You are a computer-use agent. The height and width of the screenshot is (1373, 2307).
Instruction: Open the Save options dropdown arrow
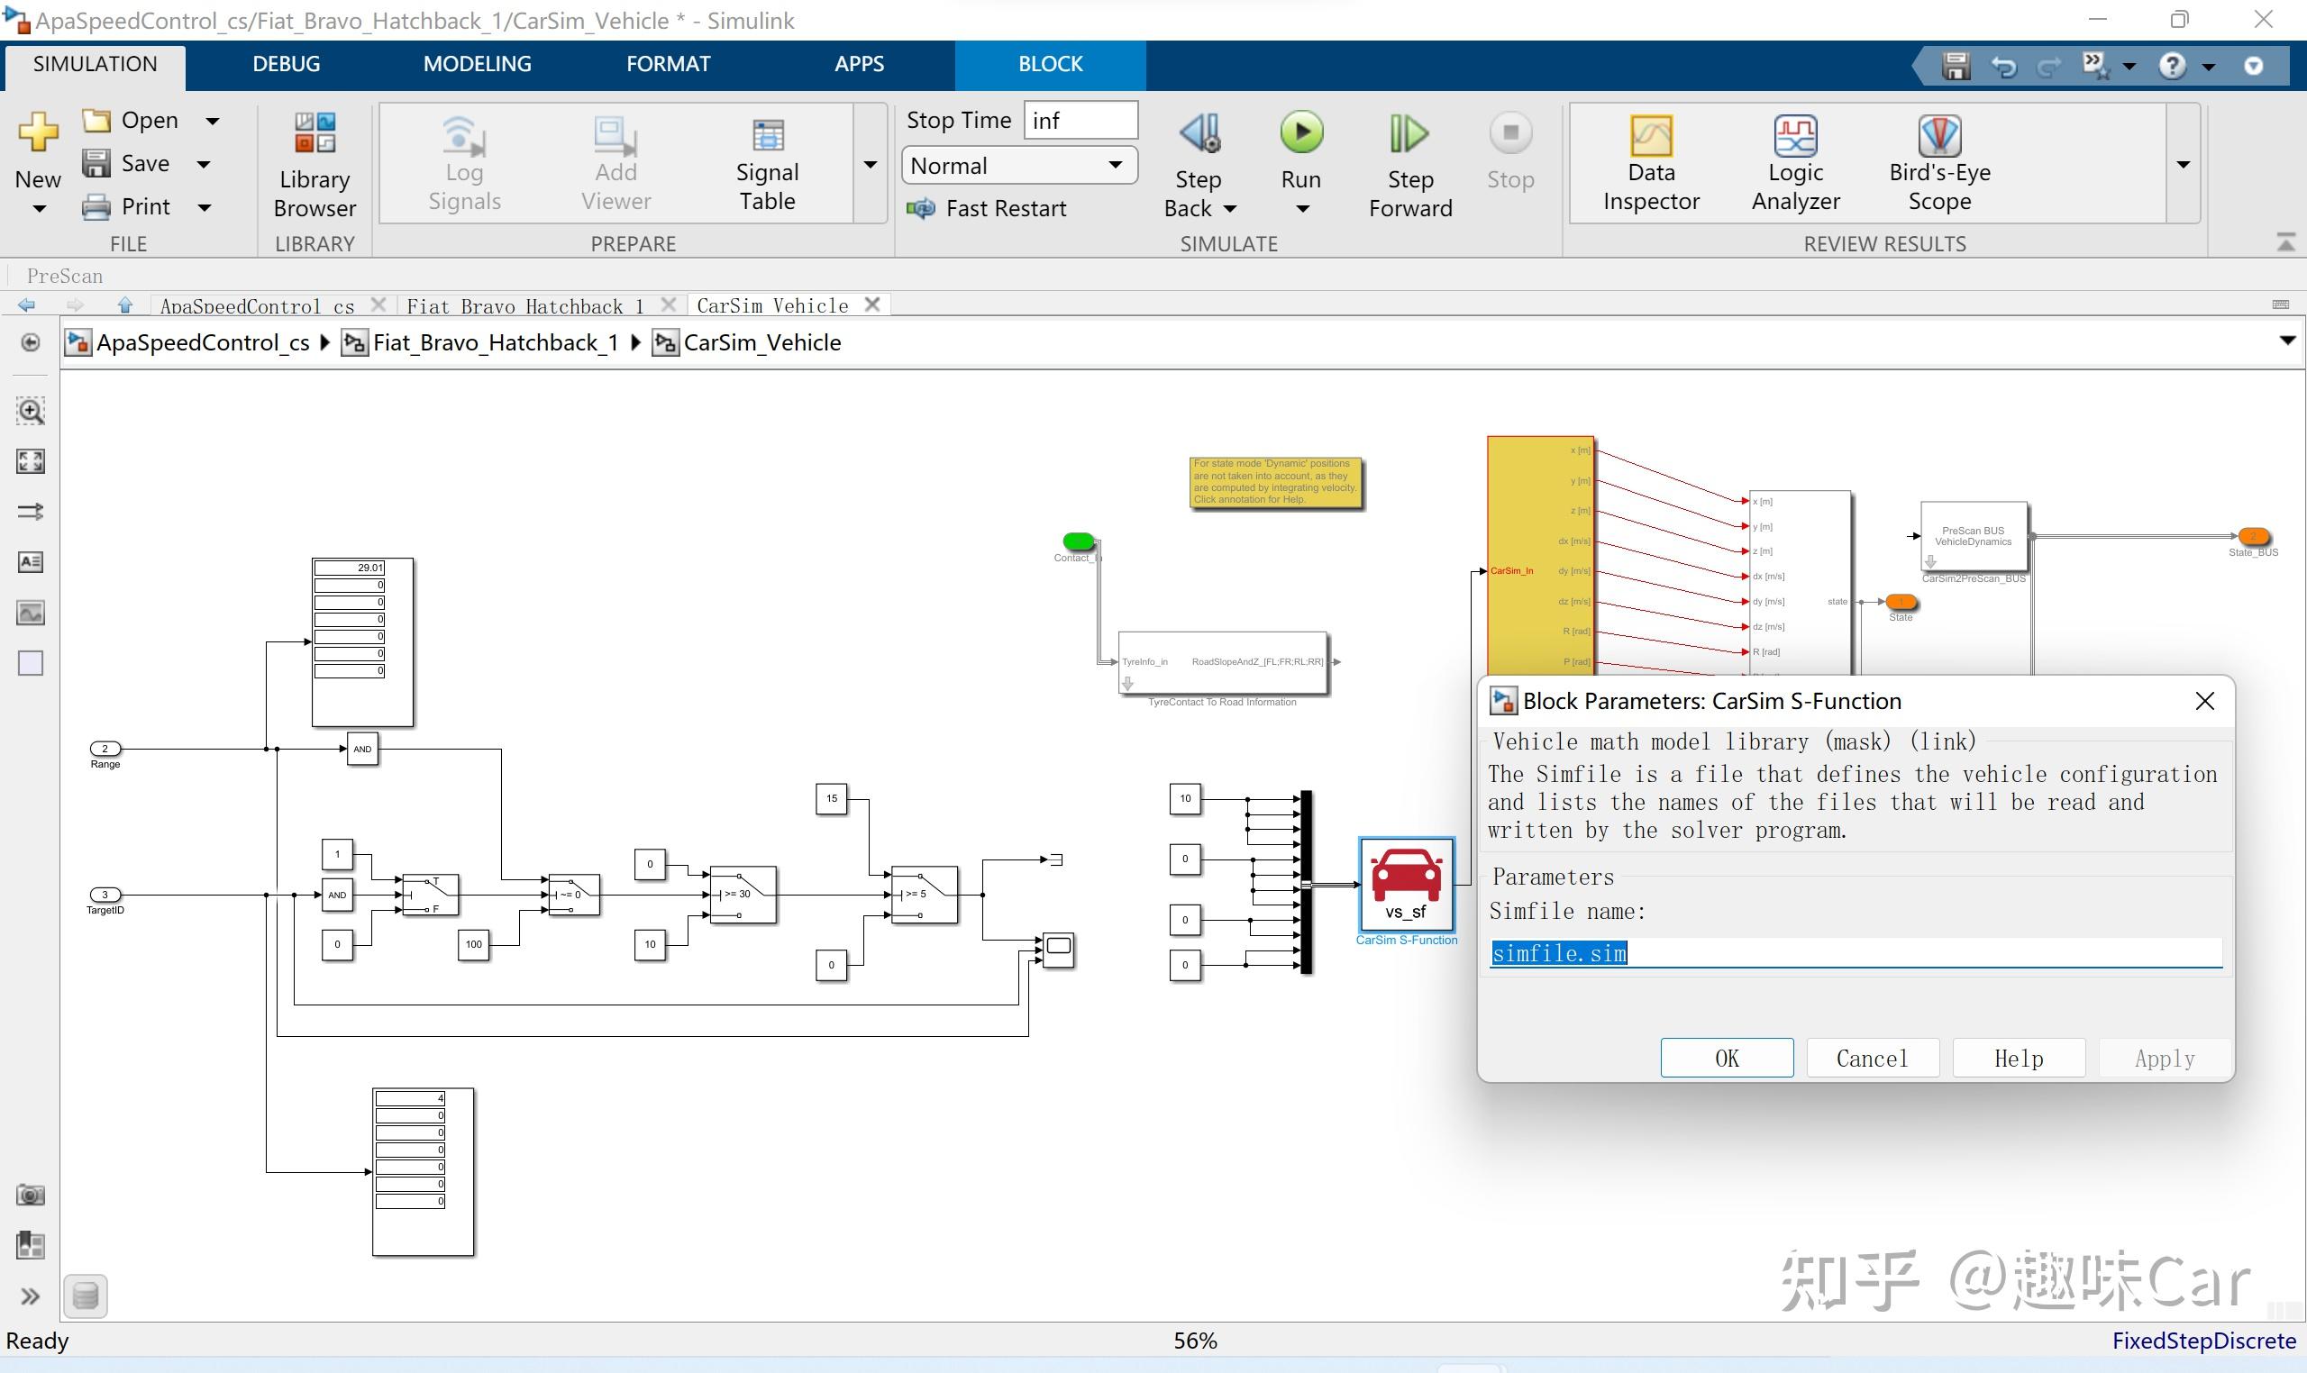pyautogui.click(x=205, y=165)
